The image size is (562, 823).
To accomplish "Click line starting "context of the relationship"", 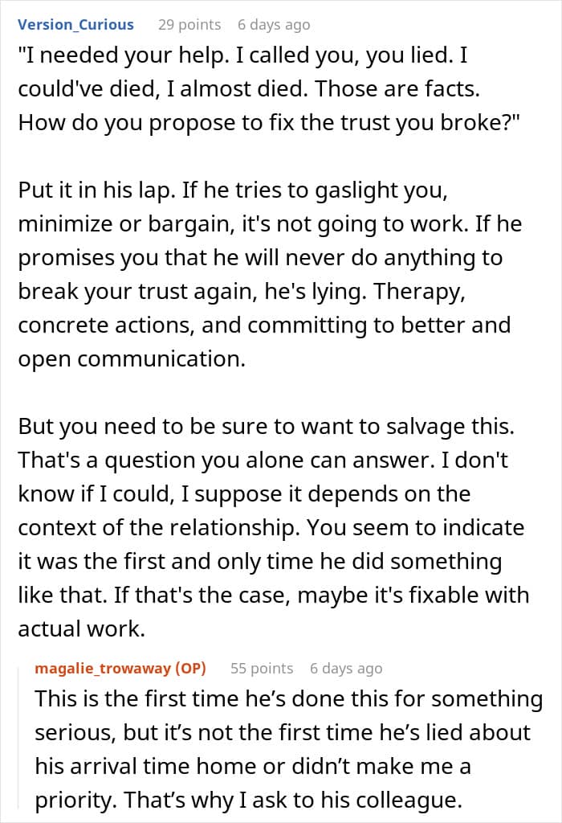I will [271, 526].
